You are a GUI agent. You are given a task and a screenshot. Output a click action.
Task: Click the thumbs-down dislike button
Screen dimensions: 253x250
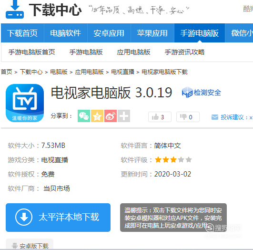click(188, 117)
